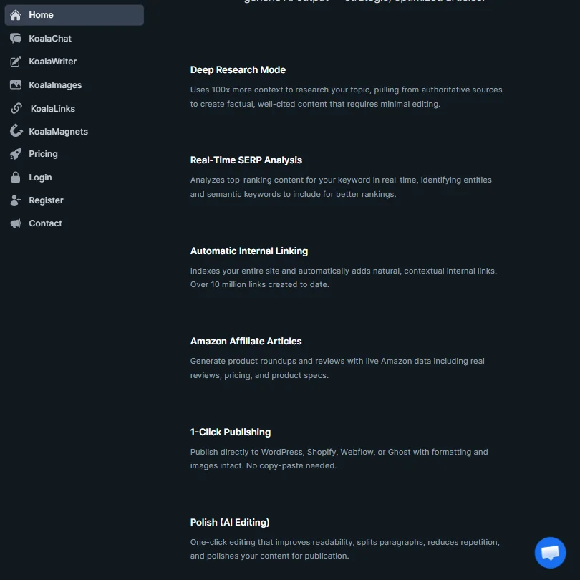Viewport: 580px width, 580px height.
Task: Click the Contact megaphone icon
Action: click(x=16, y=223)
